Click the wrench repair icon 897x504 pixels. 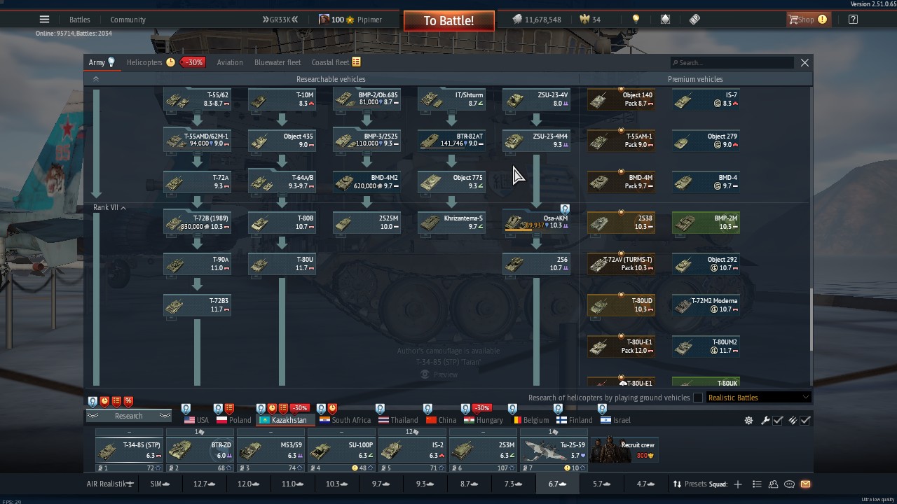point(765,420)
